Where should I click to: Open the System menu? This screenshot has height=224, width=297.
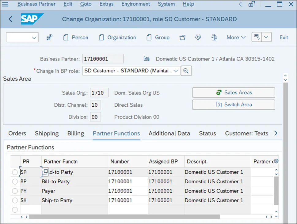(166, 4)
